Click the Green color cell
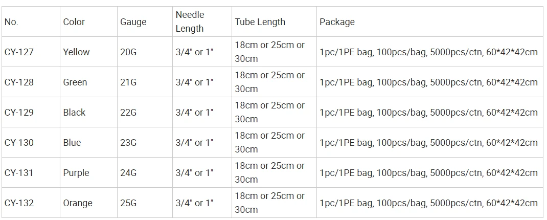Screen dimensions: 547x220 [88, 82]
